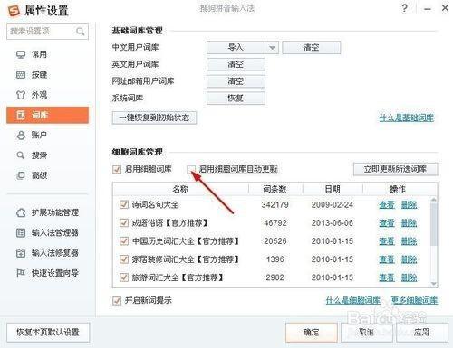Open 快速设置向导

click(x=55, y=273)
